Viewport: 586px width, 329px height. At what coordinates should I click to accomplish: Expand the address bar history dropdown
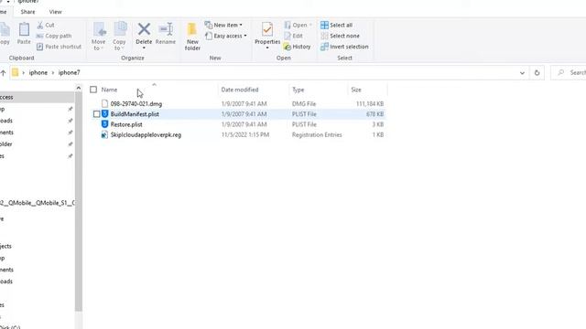click(522, 73)
